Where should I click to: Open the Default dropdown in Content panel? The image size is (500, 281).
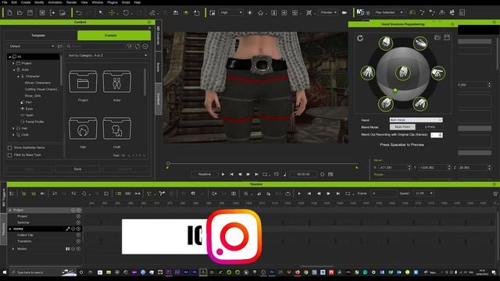pyautogui.click(x=31, y=46)
